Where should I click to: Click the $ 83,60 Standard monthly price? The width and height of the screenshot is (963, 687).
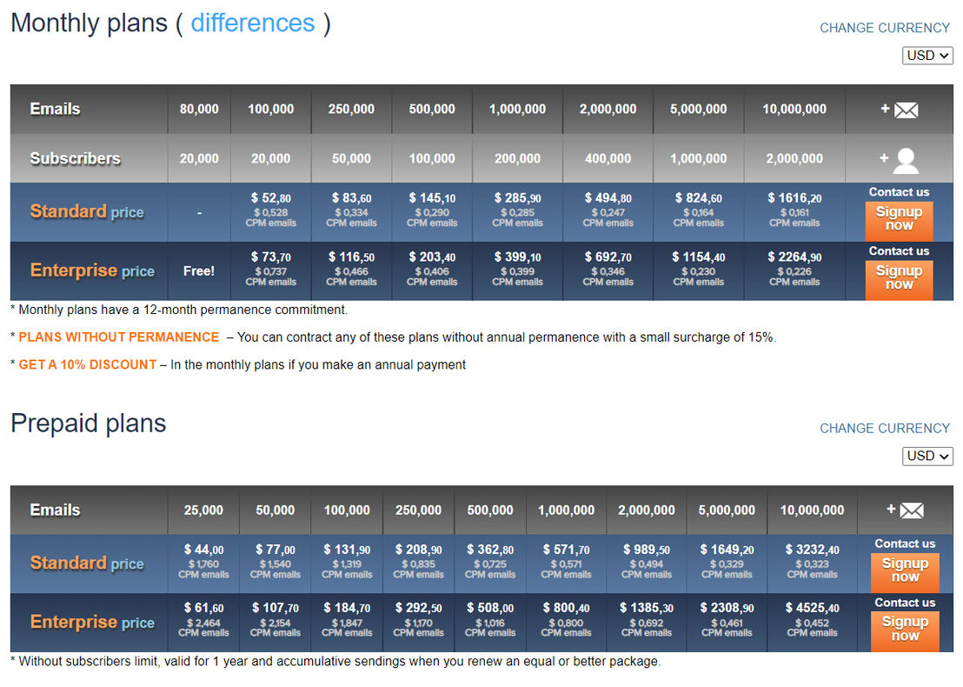coord(351,198)
